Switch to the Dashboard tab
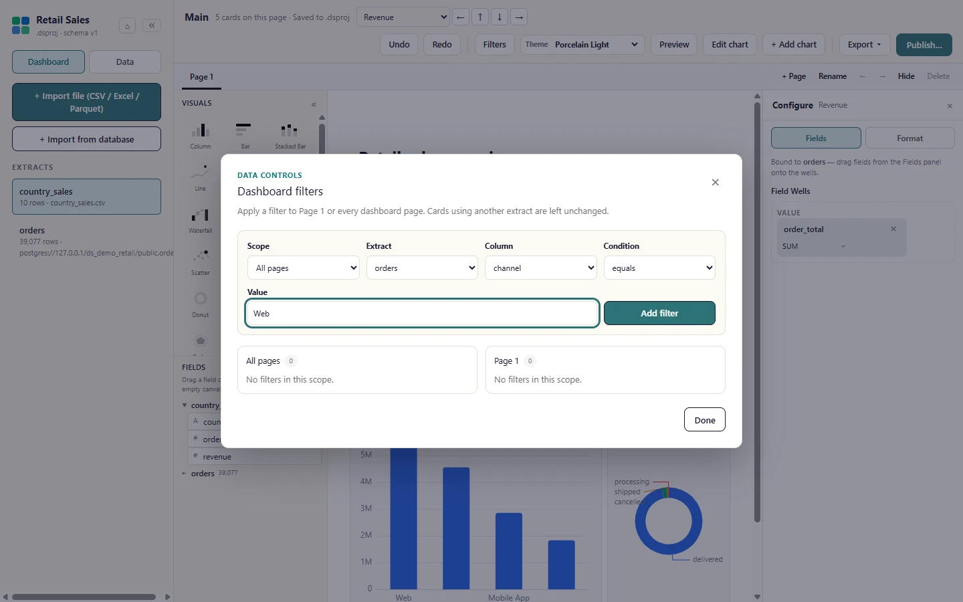This screenshot has width=963, height=602. (x=48, y=62)
